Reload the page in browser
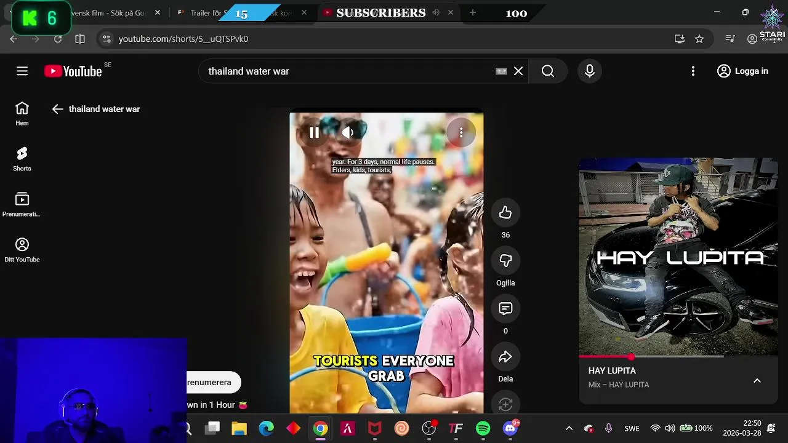 pyautogui.click(x=58, y=39)
